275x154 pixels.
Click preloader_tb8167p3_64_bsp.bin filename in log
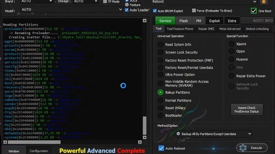click(90, 33)
